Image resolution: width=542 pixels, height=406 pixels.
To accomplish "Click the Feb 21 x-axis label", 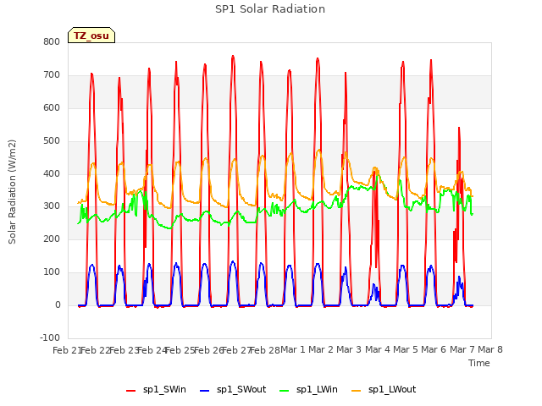I will pos(67,350).
